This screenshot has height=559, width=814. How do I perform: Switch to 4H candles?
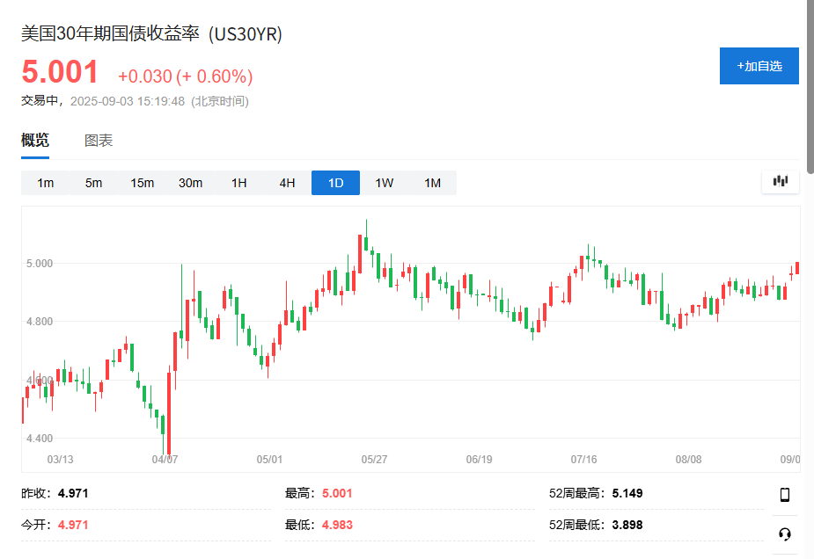click(x=287, y=183)
